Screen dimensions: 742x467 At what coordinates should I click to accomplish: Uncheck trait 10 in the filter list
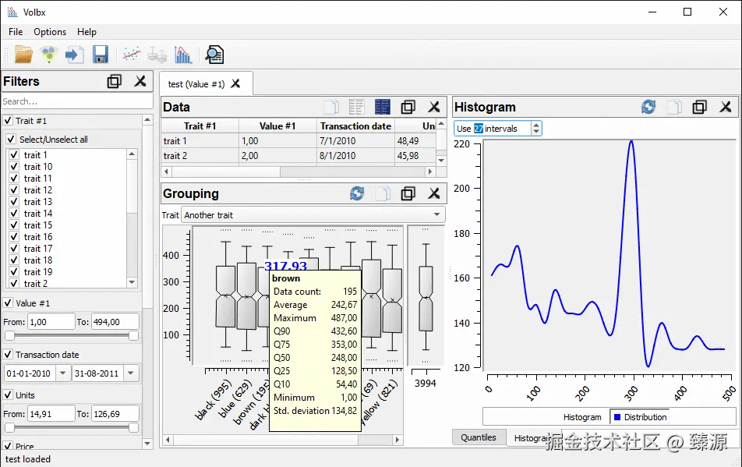click(x=14, y=167)
